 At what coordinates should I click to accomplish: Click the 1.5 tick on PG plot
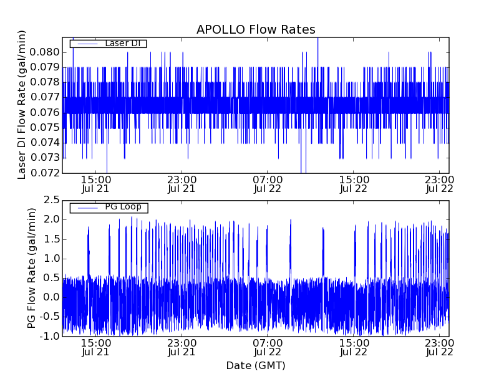[52, 239]
